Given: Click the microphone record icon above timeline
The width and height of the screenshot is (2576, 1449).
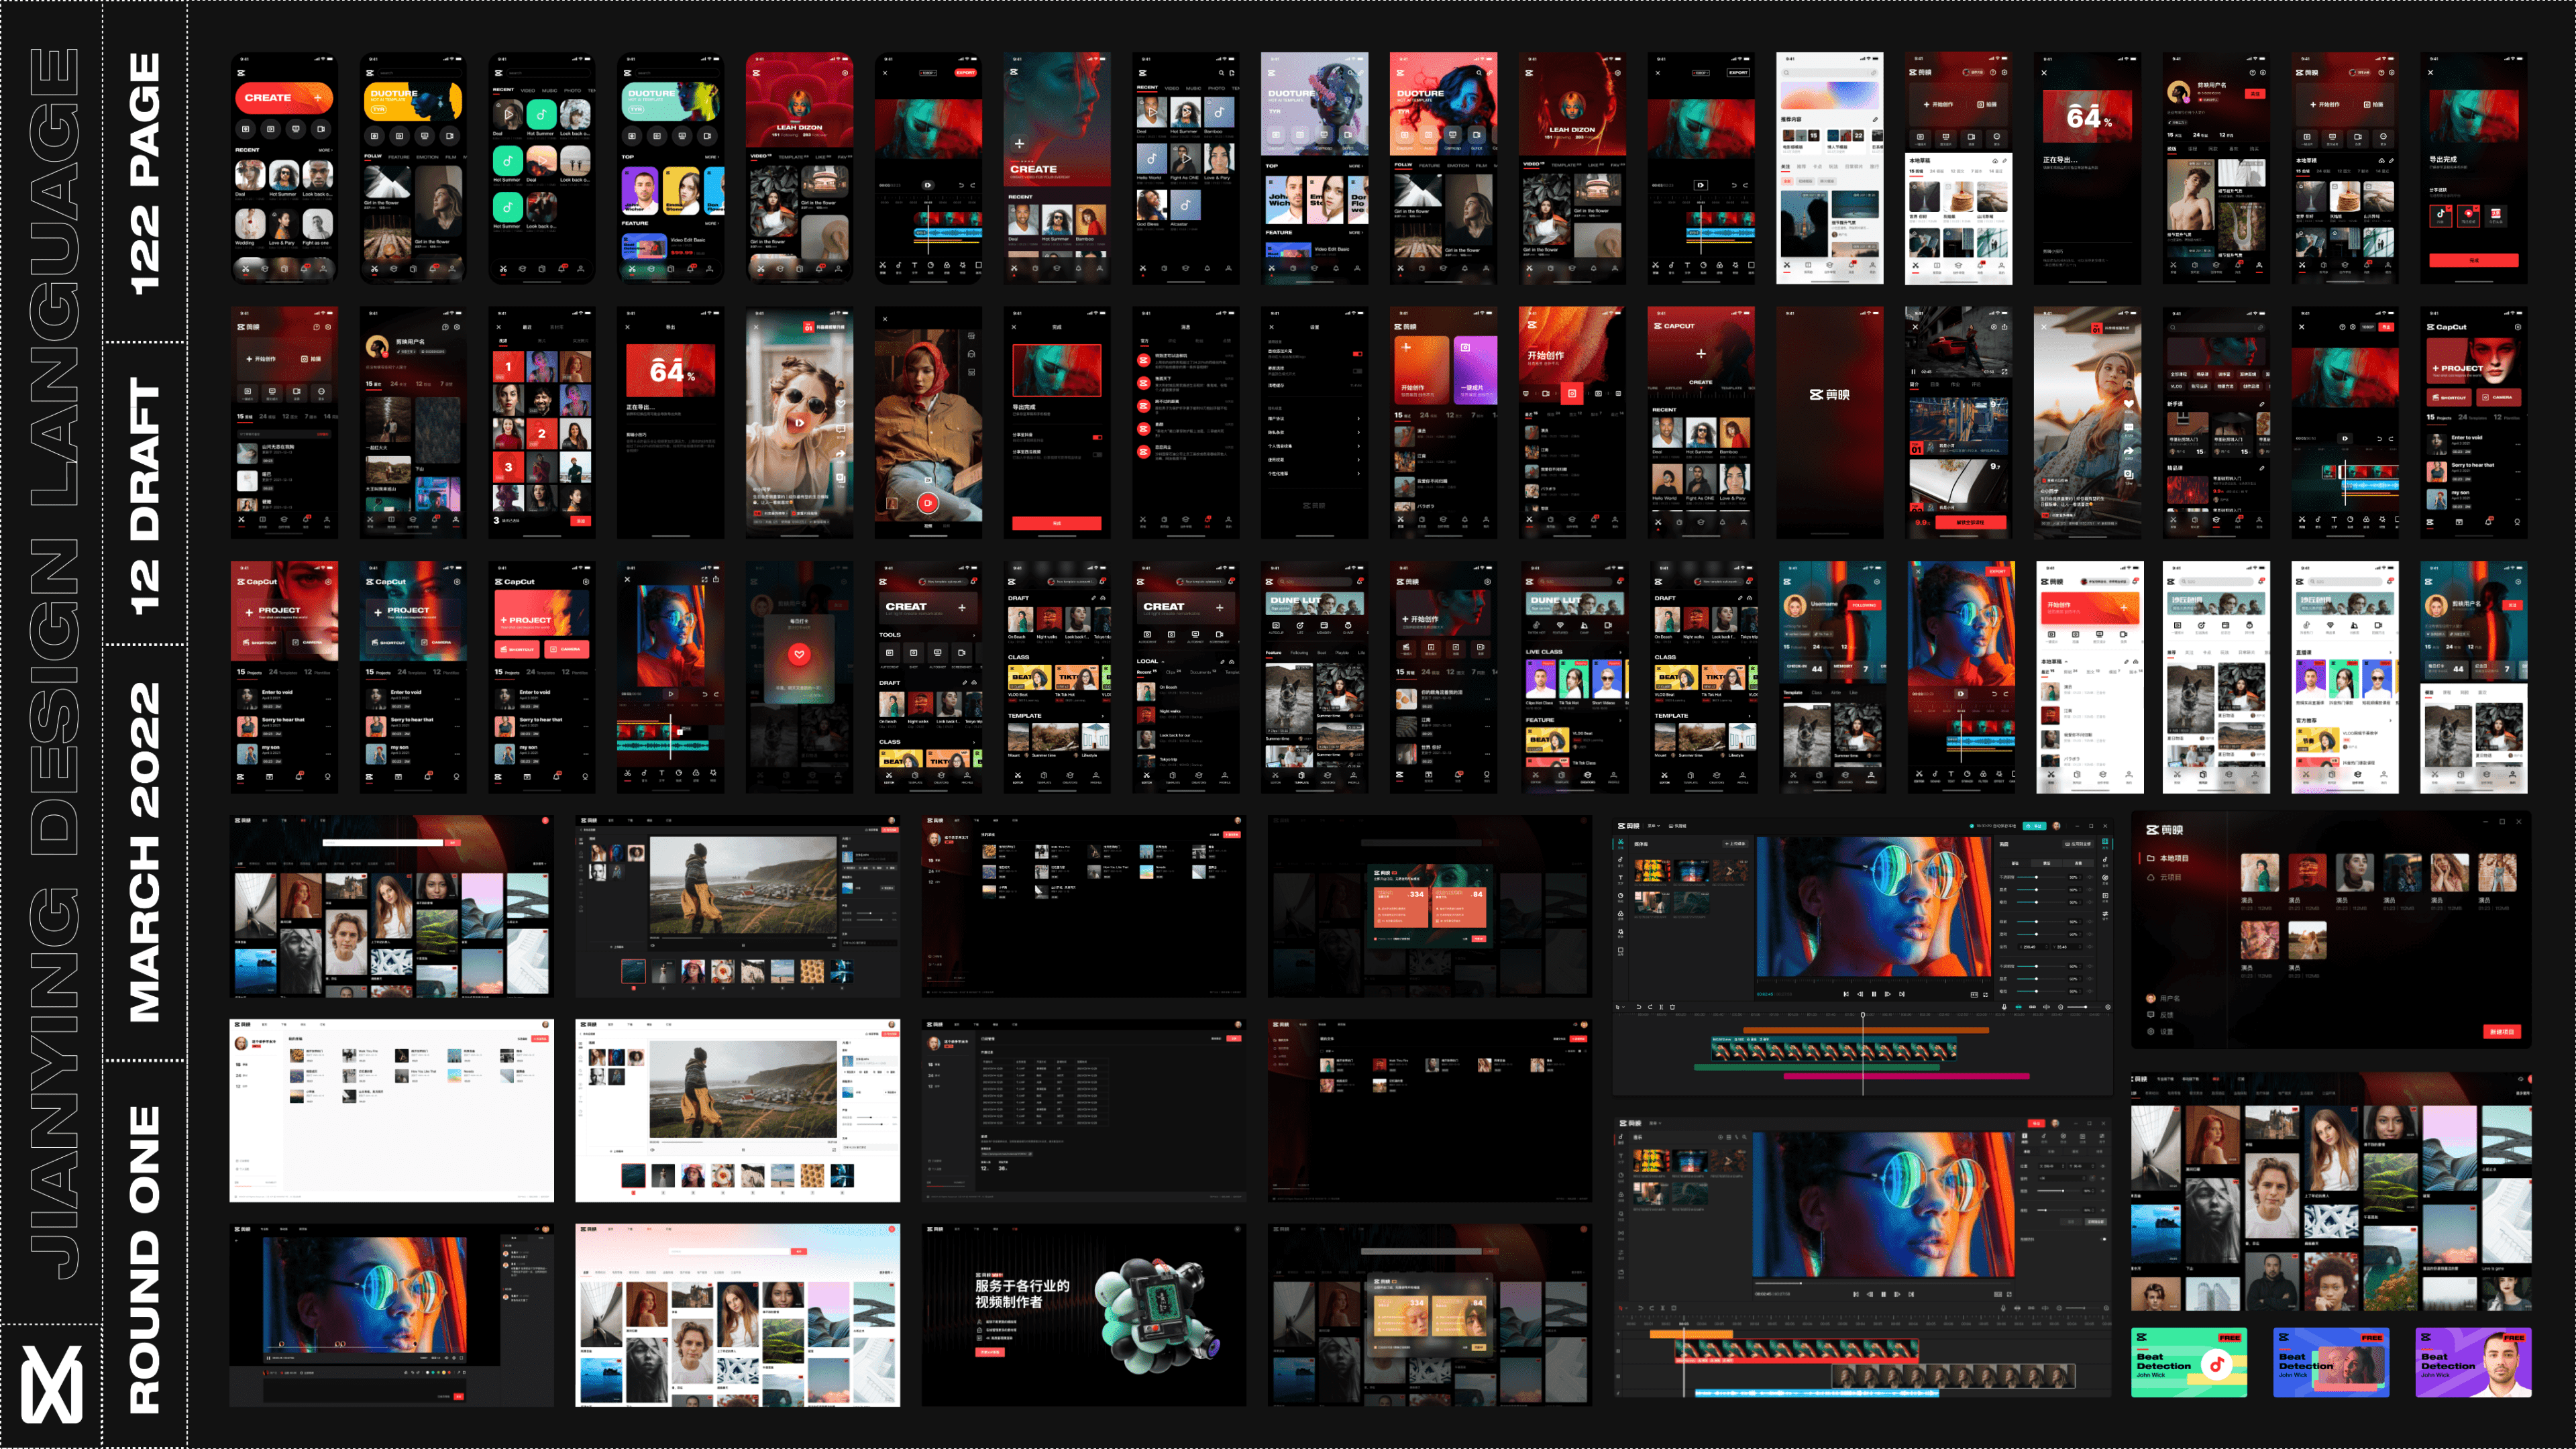Looking at the screenshot, I should (x=2003, y=1007).
